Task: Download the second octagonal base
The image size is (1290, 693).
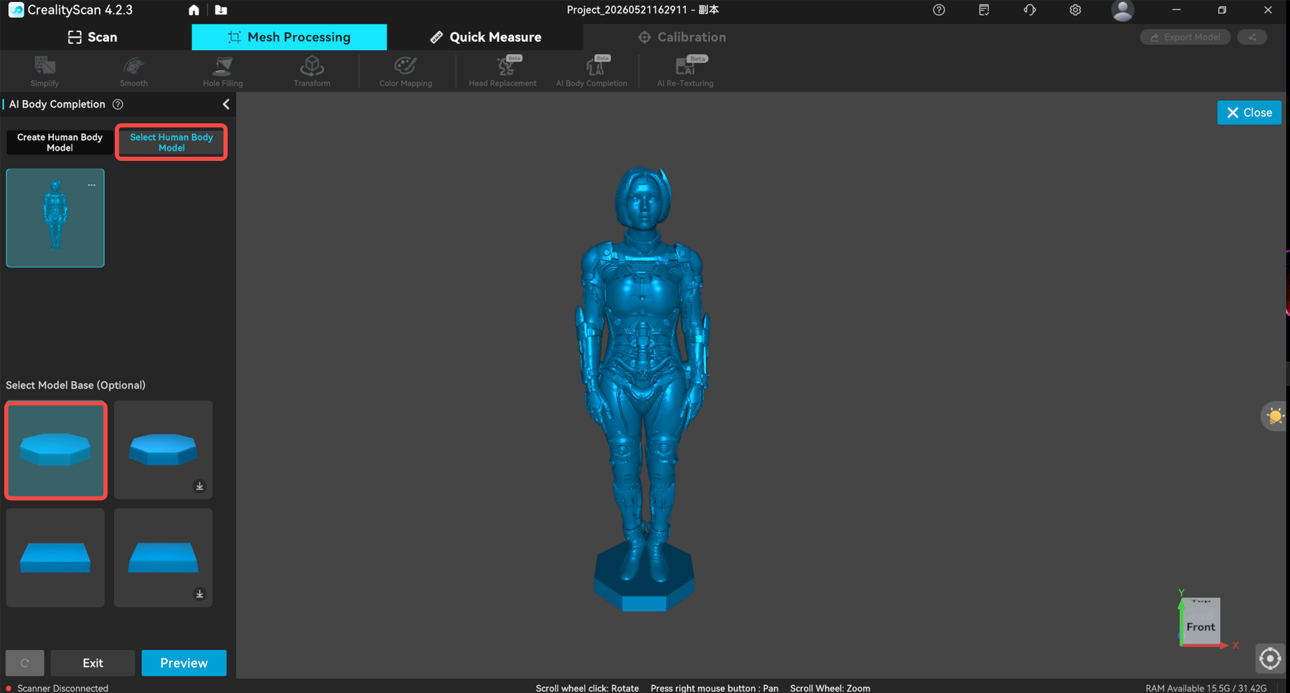Action: [x=200, y=486]
